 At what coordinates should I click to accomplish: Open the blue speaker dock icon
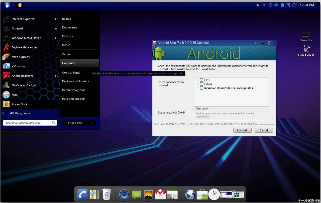click(124, 194)
